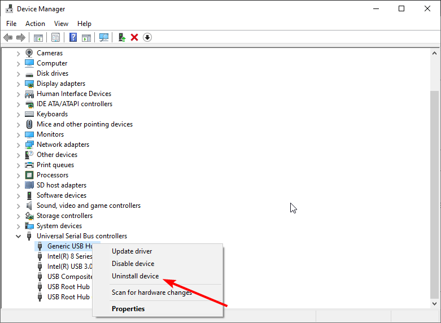Click the blue Help question-mark icon

pos(73,37)
